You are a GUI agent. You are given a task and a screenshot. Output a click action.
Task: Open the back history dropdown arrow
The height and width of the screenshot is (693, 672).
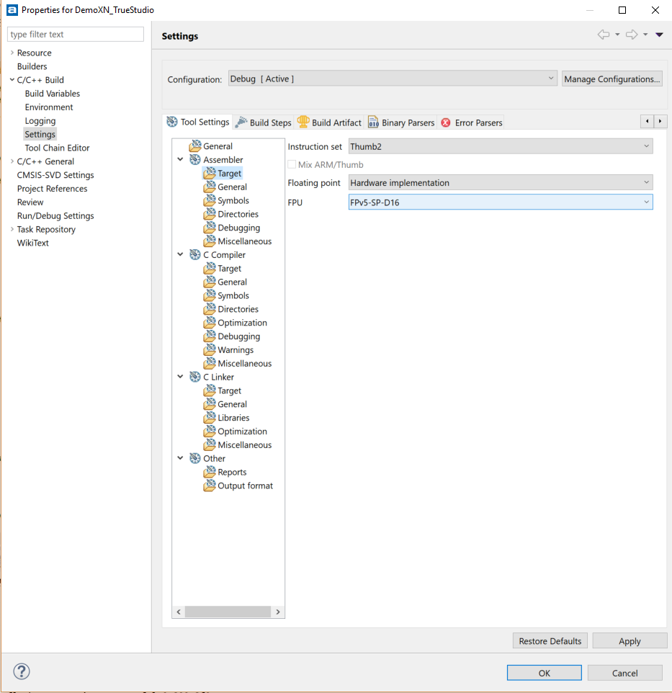point(617,35)
